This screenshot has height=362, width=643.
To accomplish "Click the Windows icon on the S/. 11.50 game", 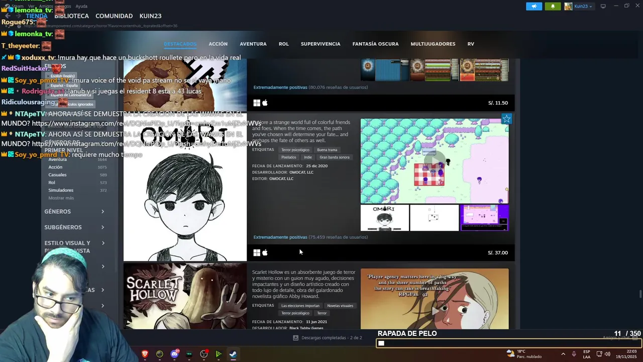I will click(x=257, y=103).
